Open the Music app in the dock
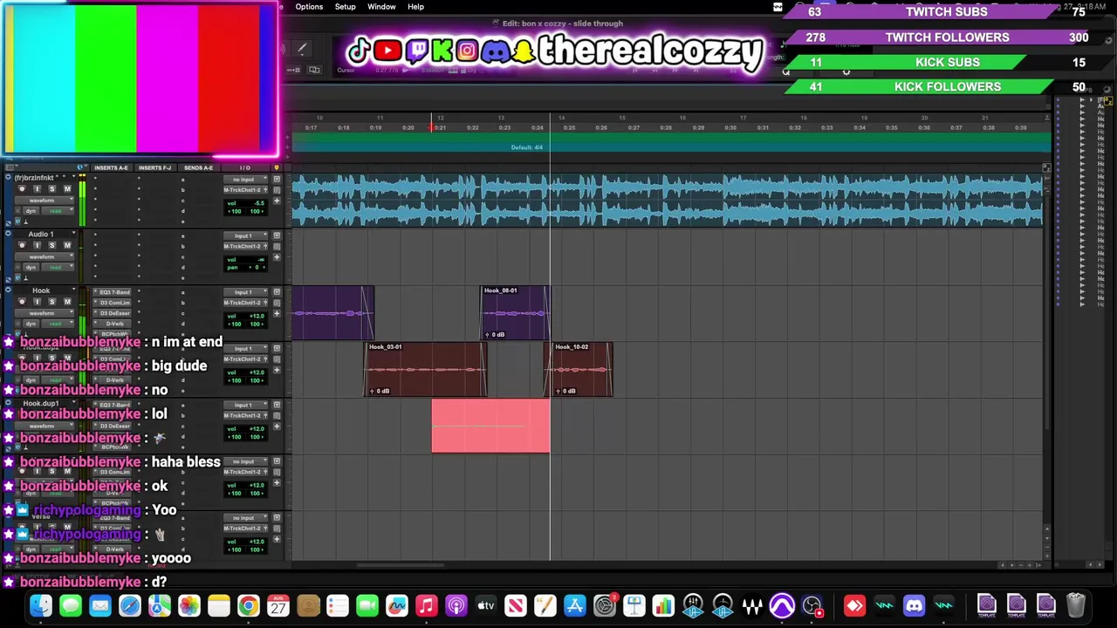This screenshot has height=628, width=1117. tap(427, 605)
